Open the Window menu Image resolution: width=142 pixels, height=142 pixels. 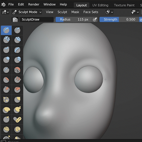click(x=49, y=5)
